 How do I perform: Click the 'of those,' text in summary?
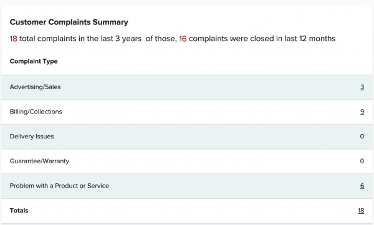161,39
